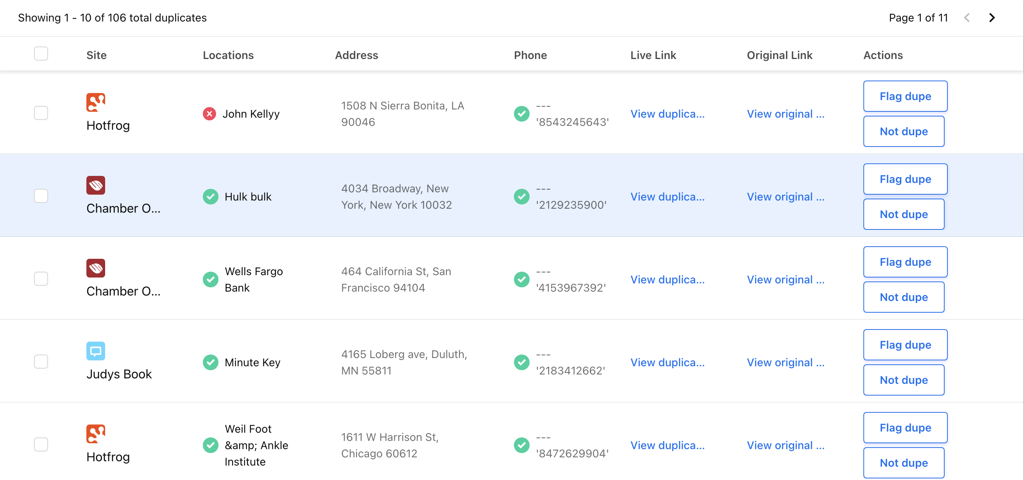
Task: Click the Chamber O... logo in Wells Fargo Bank row
Action: tap(96, 268)
